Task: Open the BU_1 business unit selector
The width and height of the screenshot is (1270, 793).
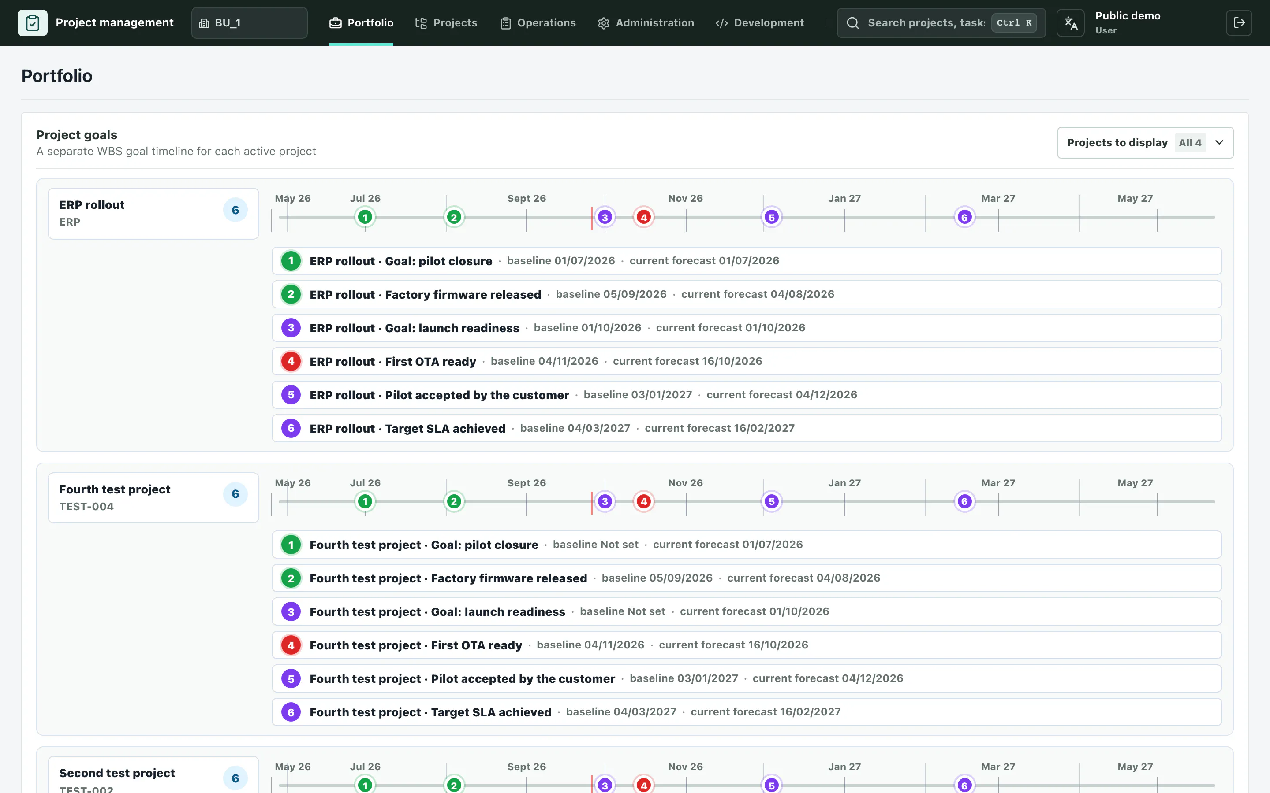Action: [x=249, y=22]
